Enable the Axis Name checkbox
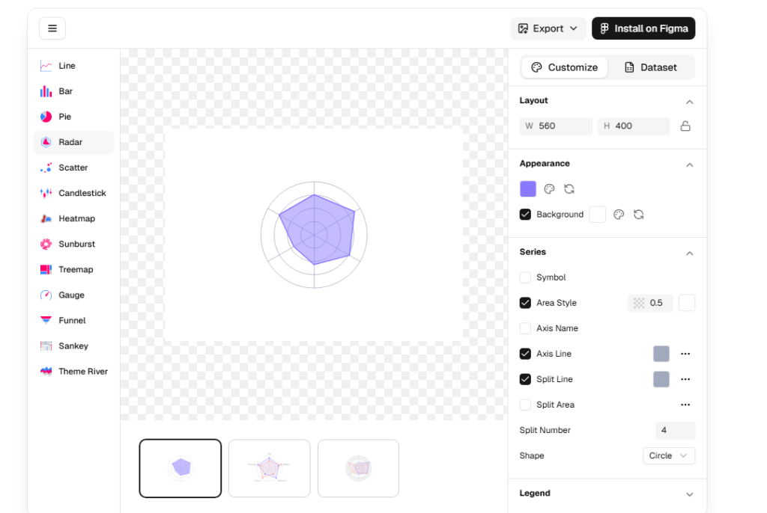Viewport: 767px width, 513px height. click(525, 328)
